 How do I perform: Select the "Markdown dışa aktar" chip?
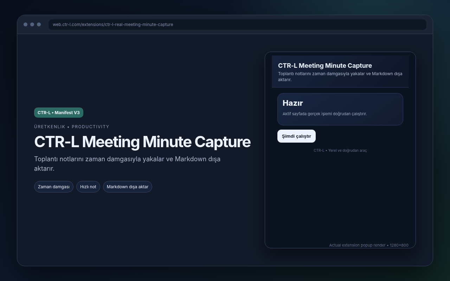128,187
